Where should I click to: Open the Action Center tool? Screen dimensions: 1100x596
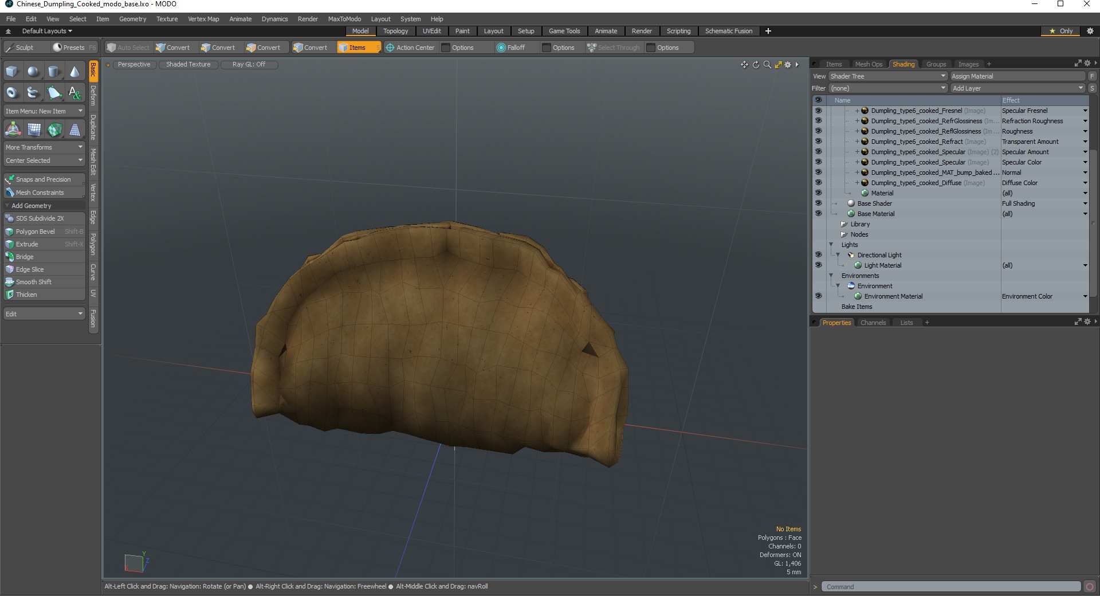point(410,48)
